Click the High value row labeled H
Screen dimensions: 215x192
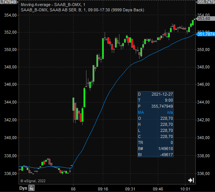(x=155, y=124)
